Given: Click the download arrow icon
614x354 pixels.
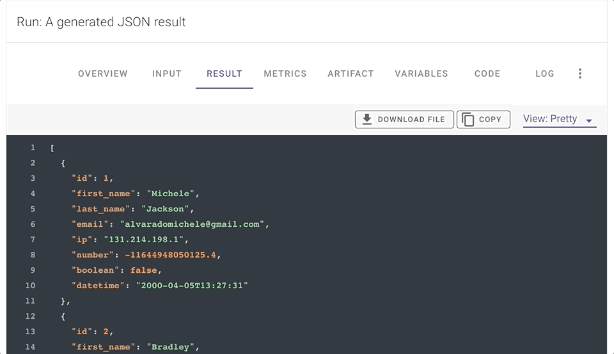Looking at the screenshot, I should (x=367, y=119).
